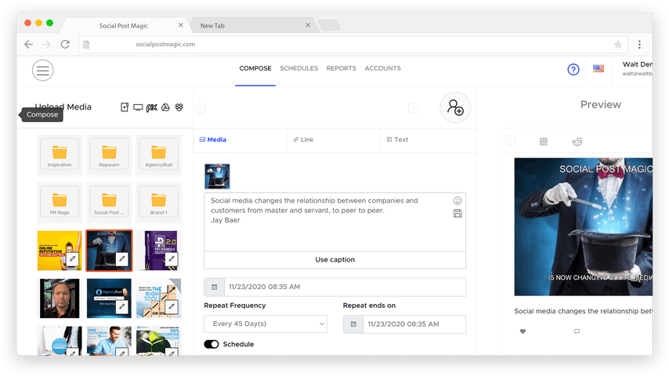Click the comment icon in preview

[x=577, y=331]
